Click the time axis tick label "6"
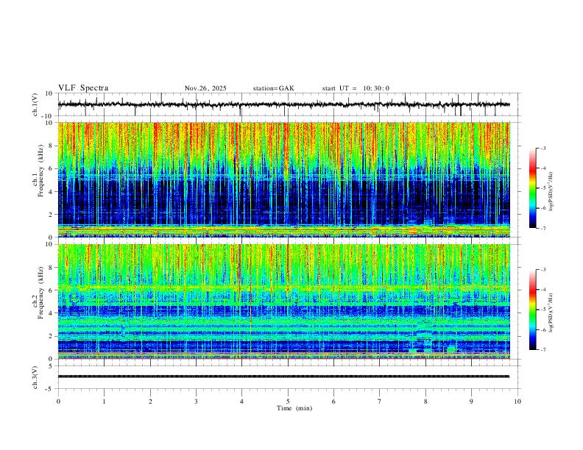583x450 pixels. tap(333, 401)
